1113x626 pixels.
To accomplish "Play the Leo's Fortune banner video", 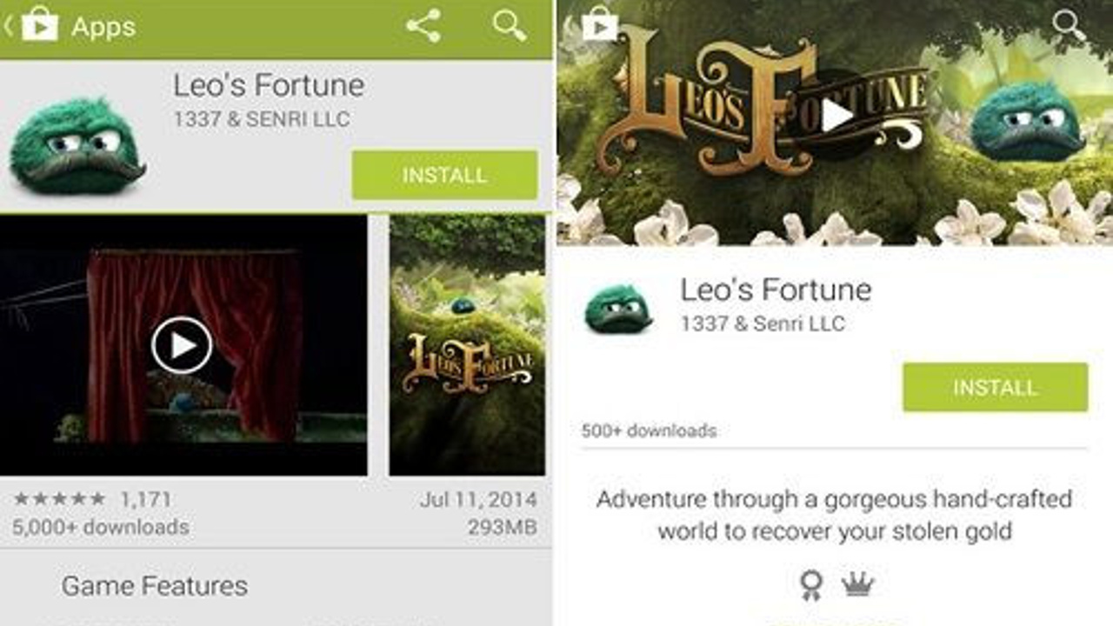I will coord(836,115).
